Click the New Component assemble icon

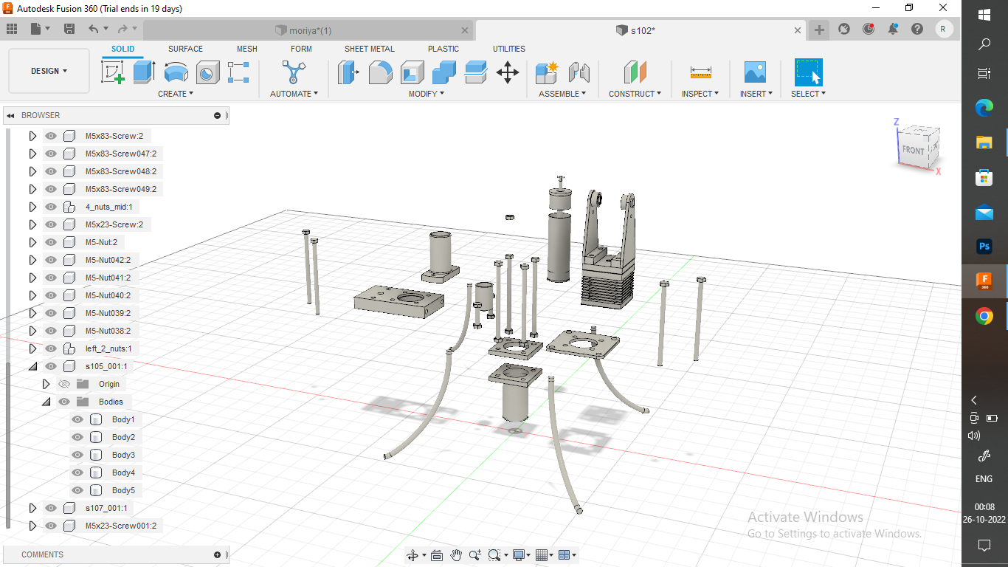click(547, 72)
